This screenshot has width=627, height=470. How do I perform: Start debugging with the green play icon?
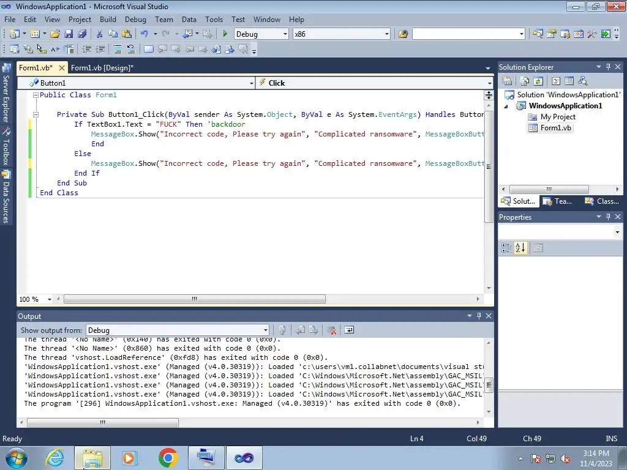[x=225, y=34]
